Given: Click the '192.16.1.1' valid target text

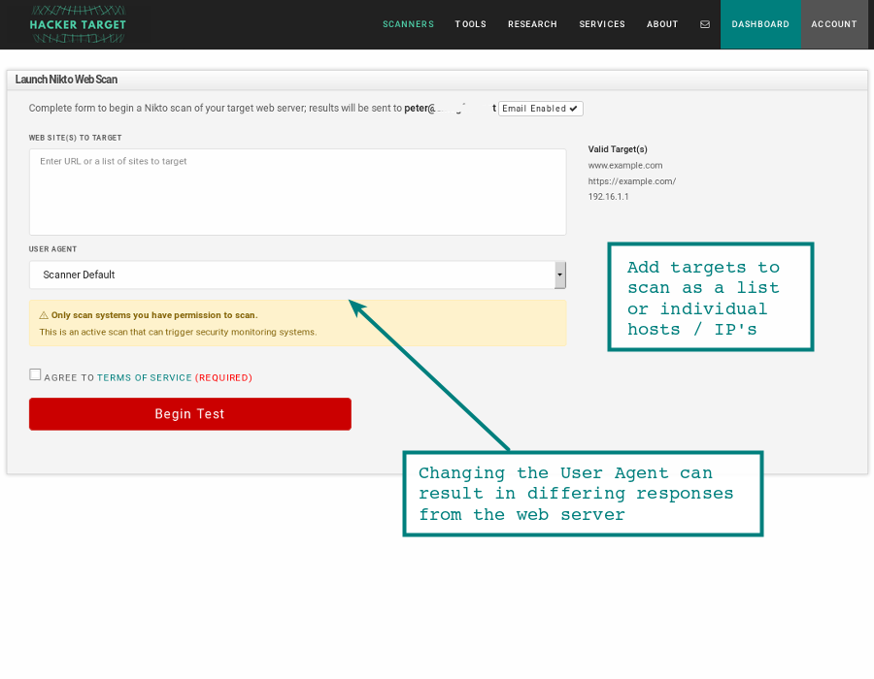Looking at the screenshot, I should (x=608, y=197).
